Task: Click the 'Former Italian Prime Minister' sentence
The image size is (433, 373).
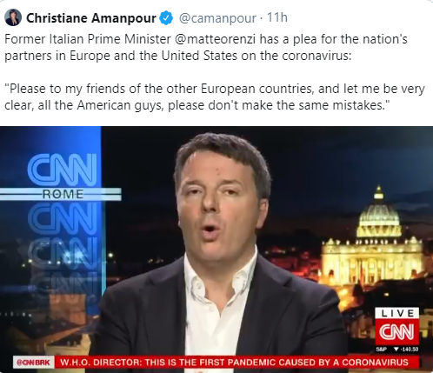Action: [206, 47]
